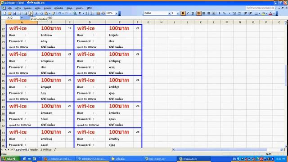Select cell with user '2mqmuu'
Viewport: 288px width, 162px height.
coord(51,61)
